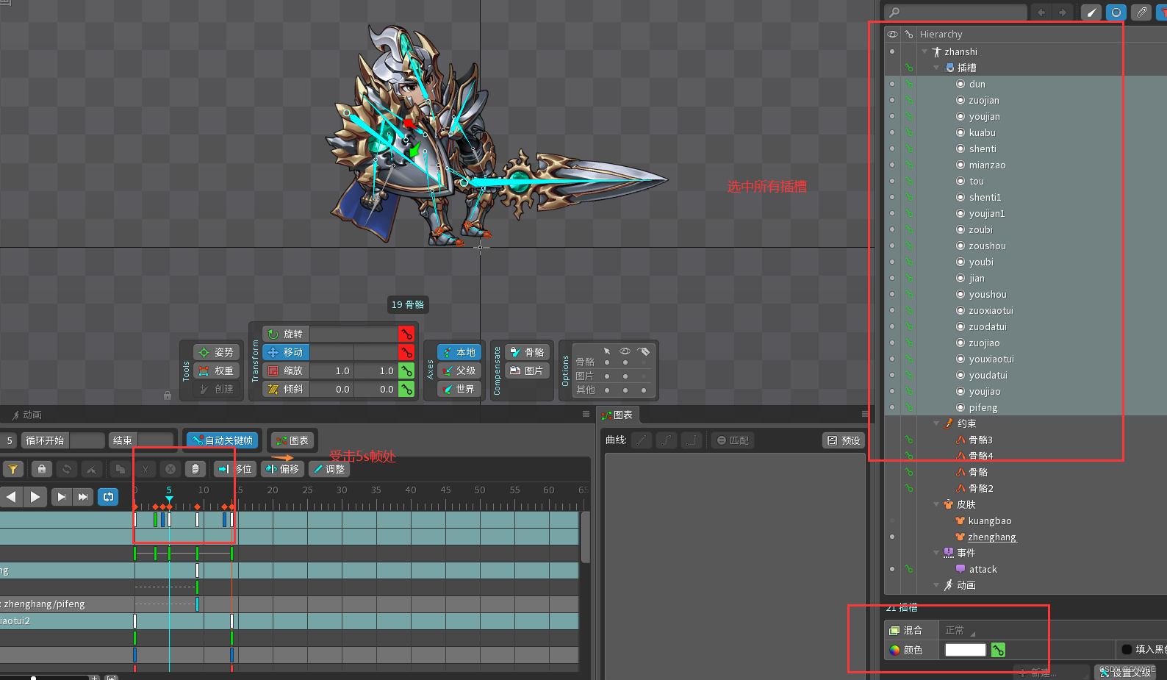
Task: Click the 预设 presets button in graph
Action: coord(844,440)
